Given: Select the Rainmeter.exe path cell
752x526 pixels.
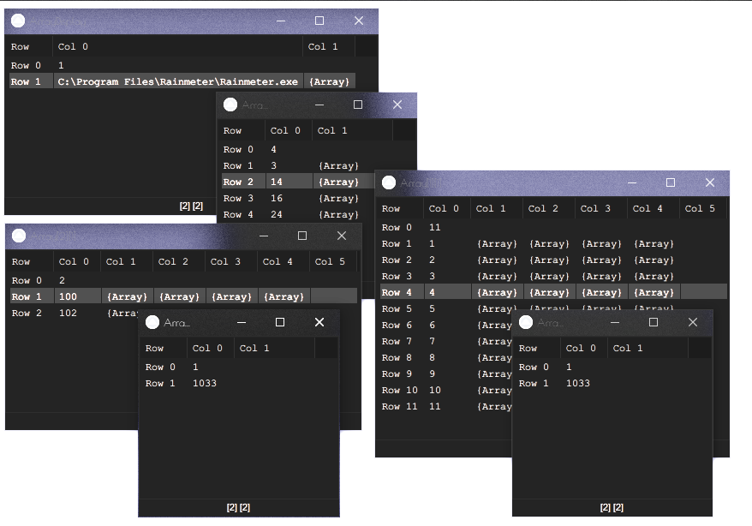Looking at the screenshot, I should pos(178,82).
